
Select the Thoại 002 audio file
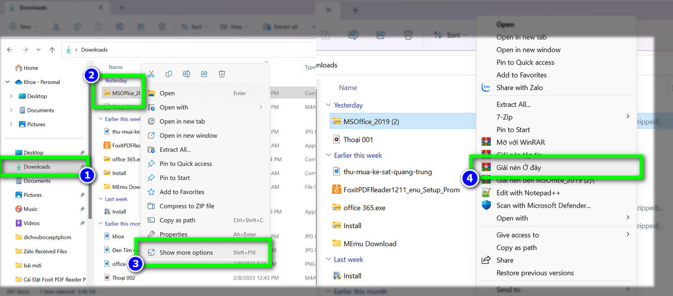(x=119, y=277)
